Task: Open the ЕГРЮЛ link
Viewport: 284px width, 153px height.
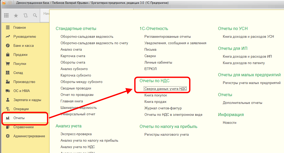Action: 150,69
